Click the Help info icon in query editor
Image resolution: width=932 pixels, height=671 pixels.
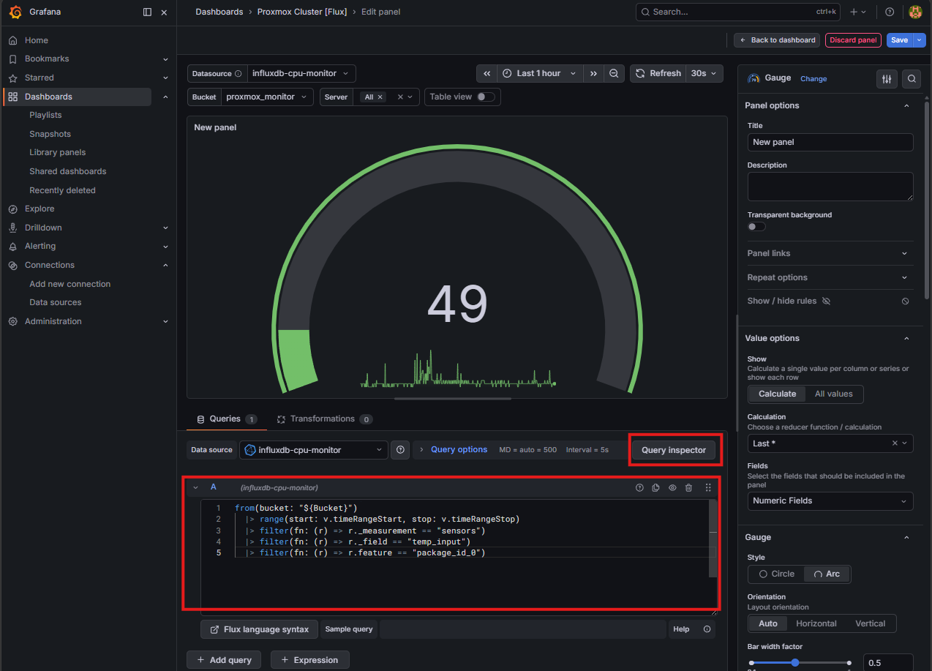(x=707, y=629)
